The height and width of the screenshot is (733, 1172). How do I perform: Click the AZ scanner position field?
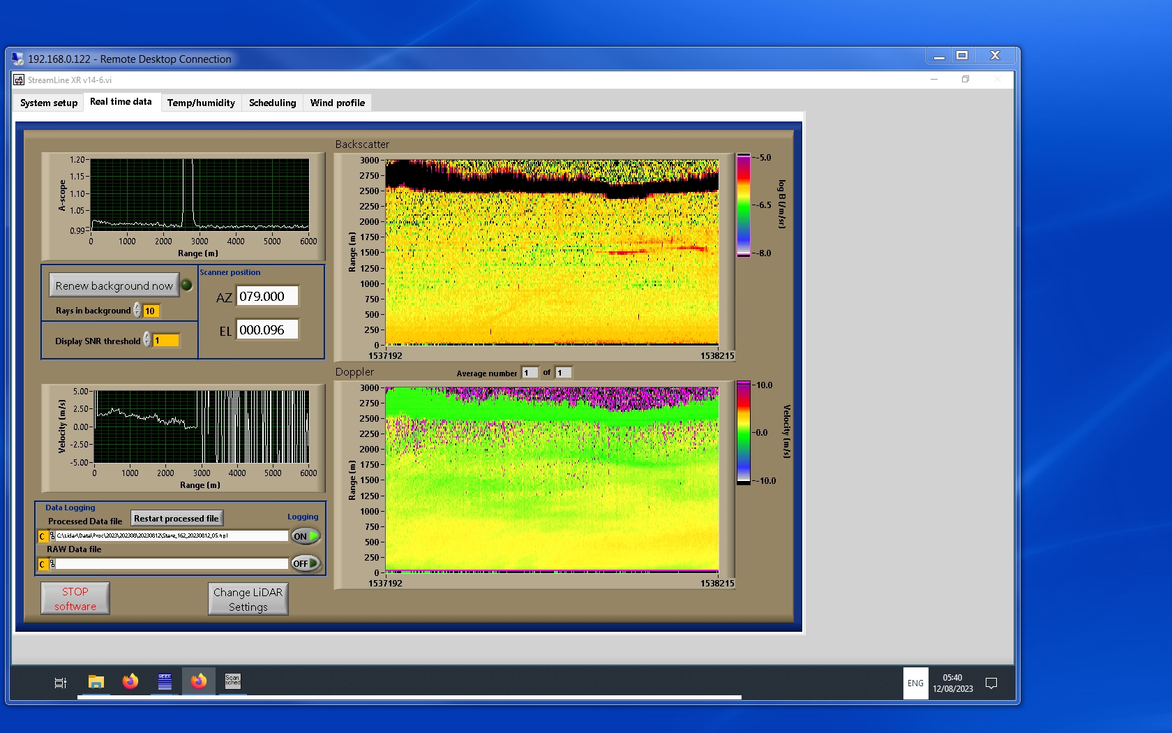[267, 296]
